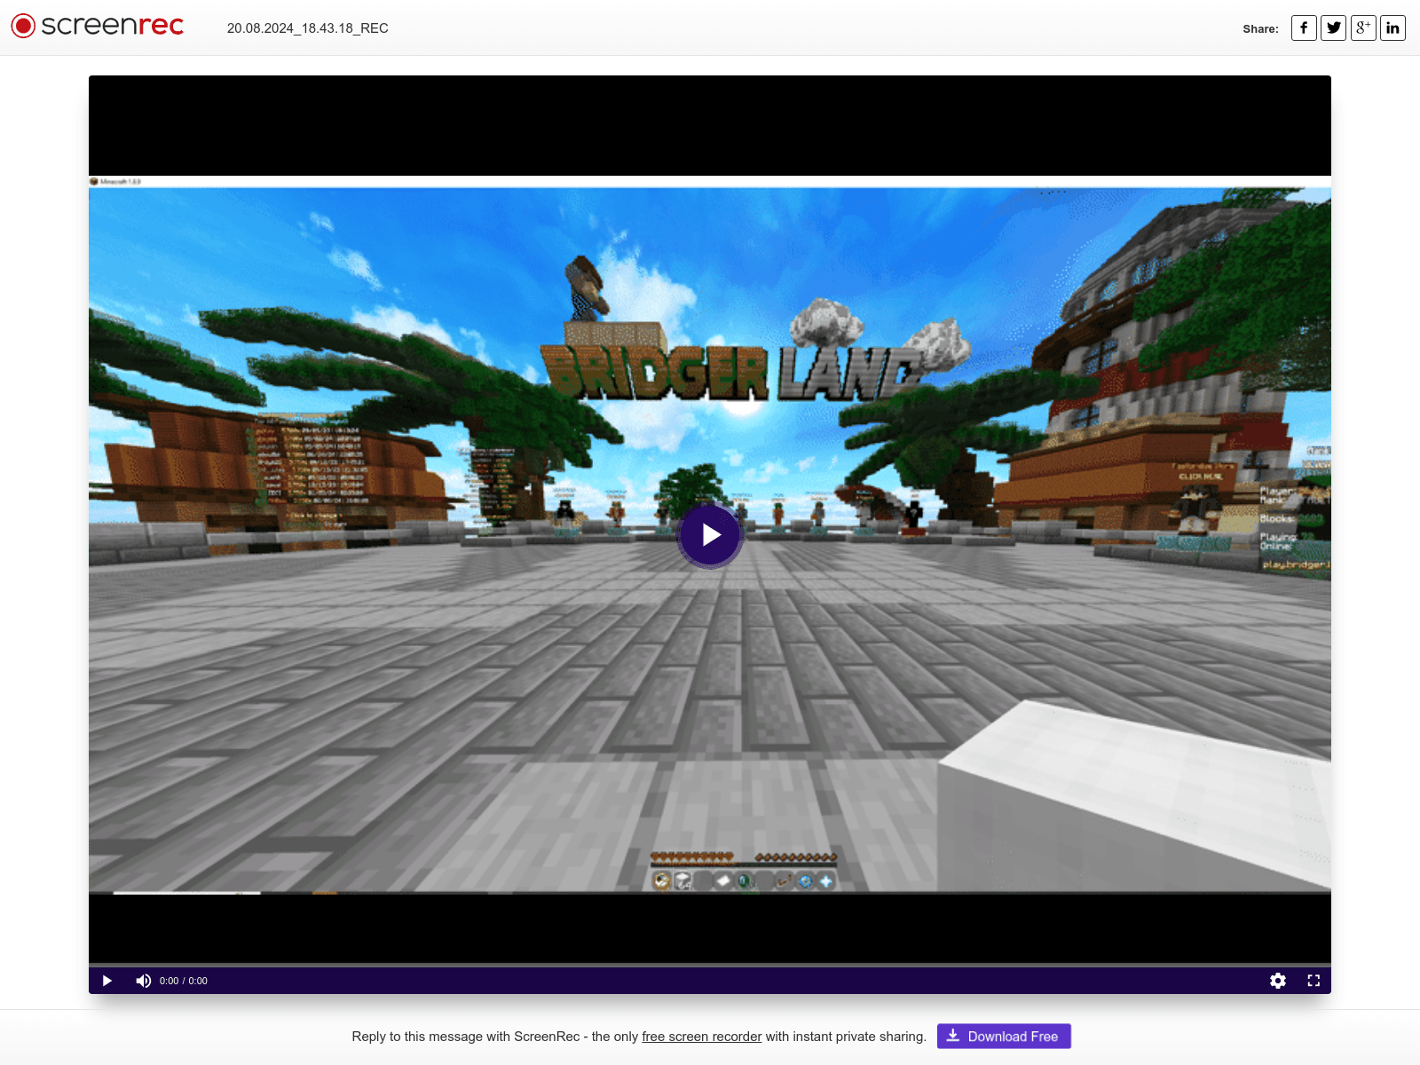Seek on the video progress bar
The height and width of the screenshot is (1065, 1420).
click(710, 965)
